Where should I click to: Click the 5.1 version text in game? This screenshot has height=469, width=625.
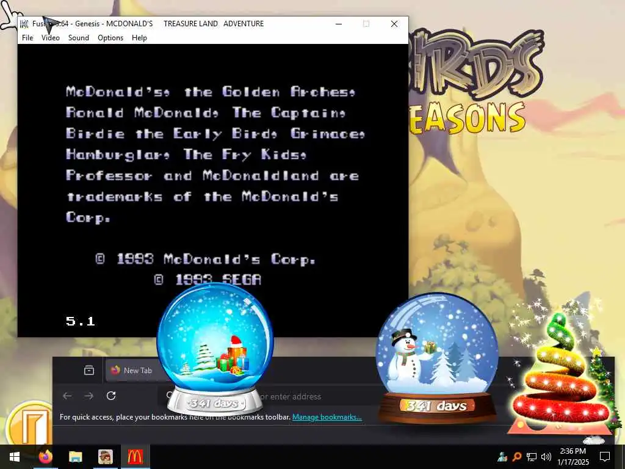click(81, 321)
